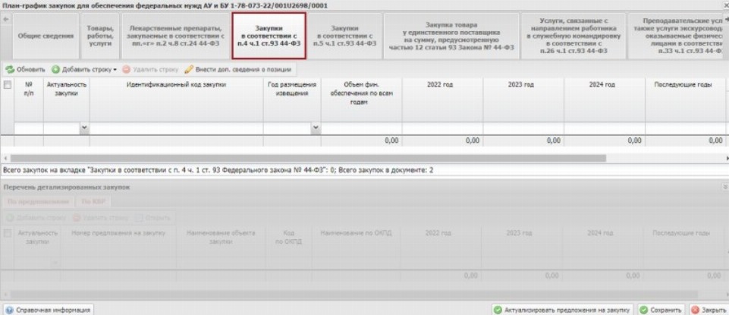The width and height of the screenshot is (729, 315).
Task: Click the Идентификационный код закупки filter field
Action: pyautogui.click(x=176, y=128)
